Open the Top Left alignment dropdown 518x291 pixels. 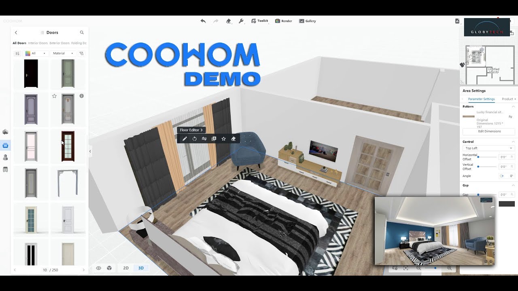(x=489, y=148)
